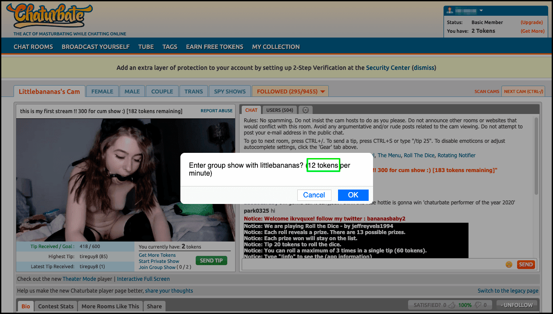Expand the Followed tab dropdown arrow
The width and height of the screenshot is (553, 314).
click(323, 92)
